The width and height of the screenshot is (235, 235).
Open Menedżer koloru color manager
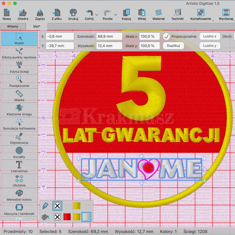click(x=19, y=195)
